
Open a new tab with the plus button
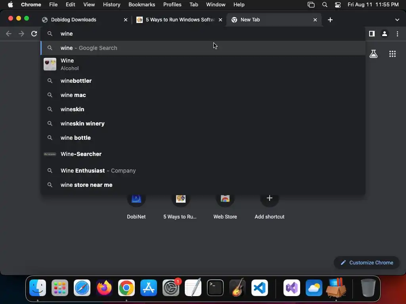(330, 20)
